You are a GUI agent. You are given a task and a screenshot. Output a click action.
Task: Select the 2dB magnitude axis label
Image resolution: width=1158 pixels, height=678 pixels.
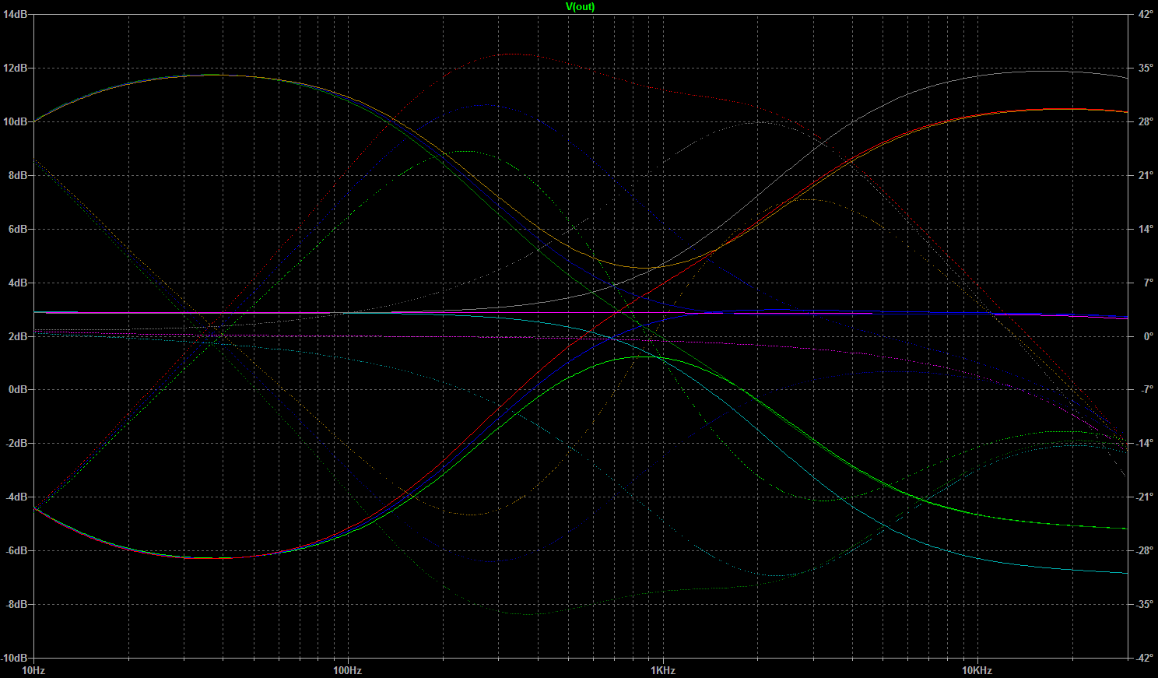click(x=17, y=336)
